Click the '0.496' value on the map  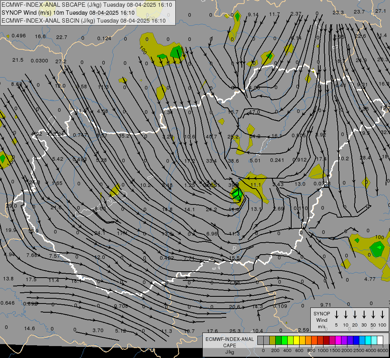[19, 35]
